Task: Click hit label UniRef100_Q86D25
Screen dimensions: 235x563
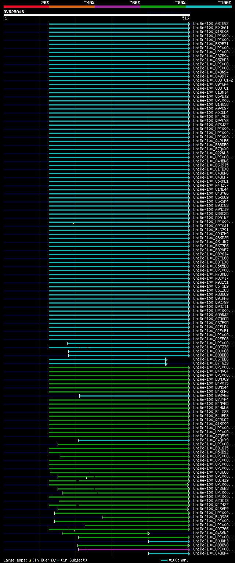Action: [x=211, y=238]
